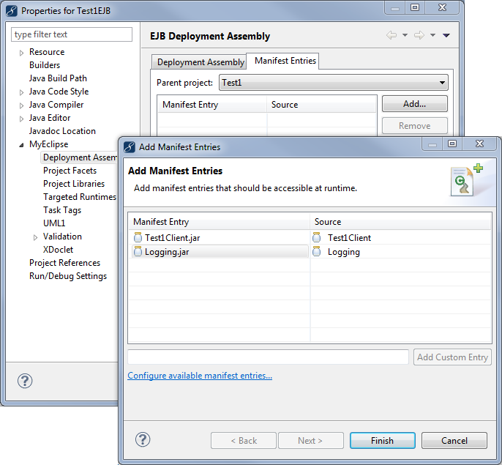
Task: Collapse the MyEclipse tree node
Action: tap(21, 145)
